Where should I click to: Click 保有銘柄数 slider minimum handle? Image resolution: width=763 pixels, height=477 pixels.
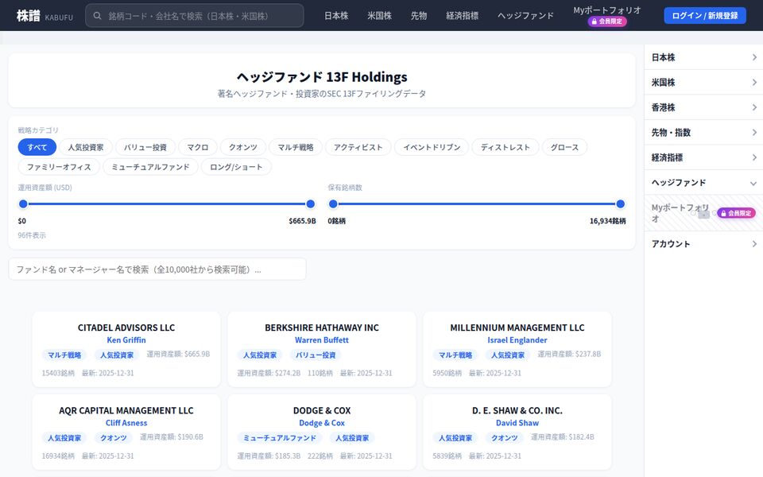pyautogui.click(x=333, y=204)
